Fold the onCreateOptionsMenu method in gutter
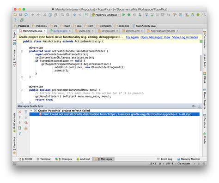 click(x=22, y=90)
